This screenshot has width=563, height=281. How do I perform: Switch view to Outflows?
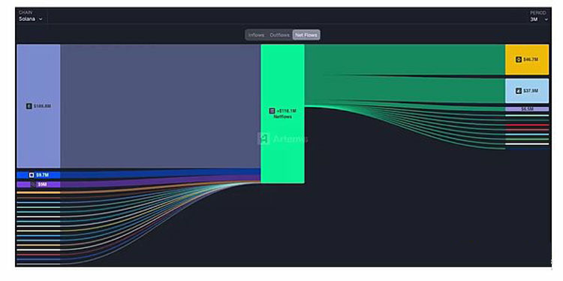tap(280, 35)
